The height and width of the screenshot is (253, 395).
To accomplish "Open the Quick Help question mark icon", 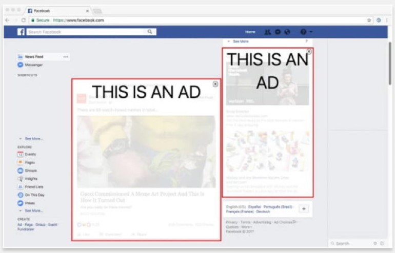I will coord(303,32).
